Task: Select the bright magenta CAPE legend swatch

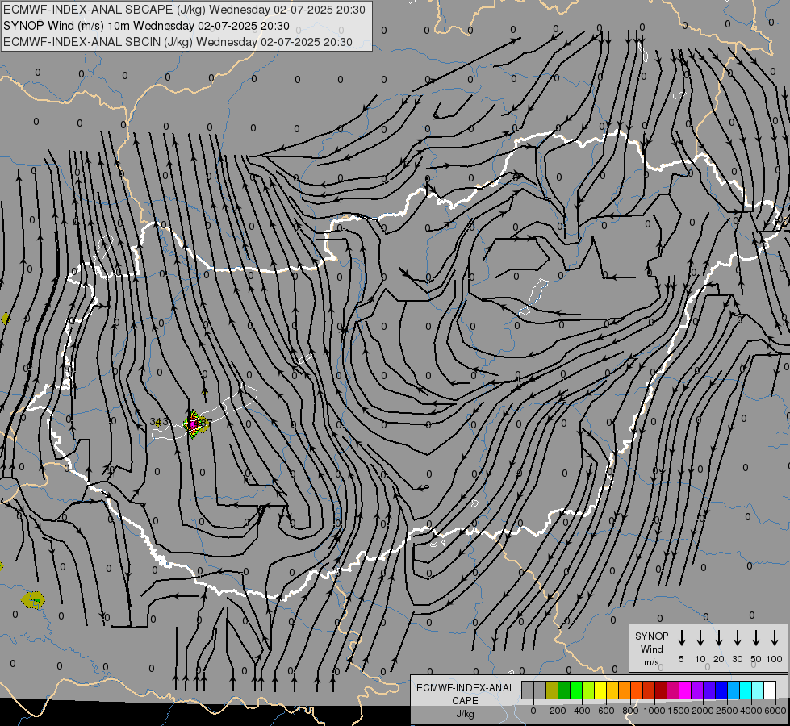Action: click(685, 691)
